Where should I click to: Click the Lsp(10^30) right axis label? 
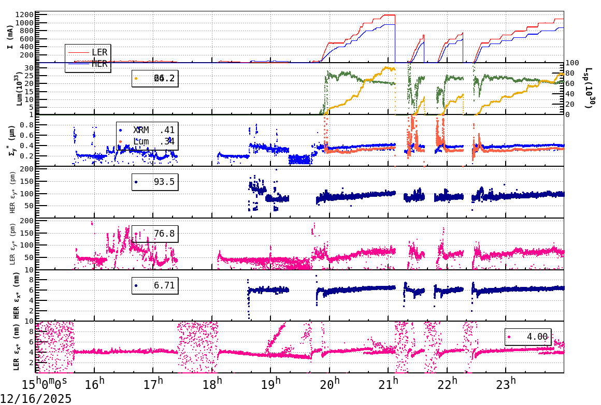point(588,87)
